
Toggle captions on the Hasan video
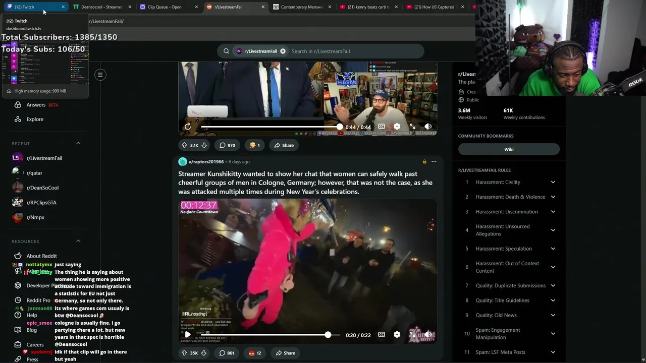tap(382, 127)
